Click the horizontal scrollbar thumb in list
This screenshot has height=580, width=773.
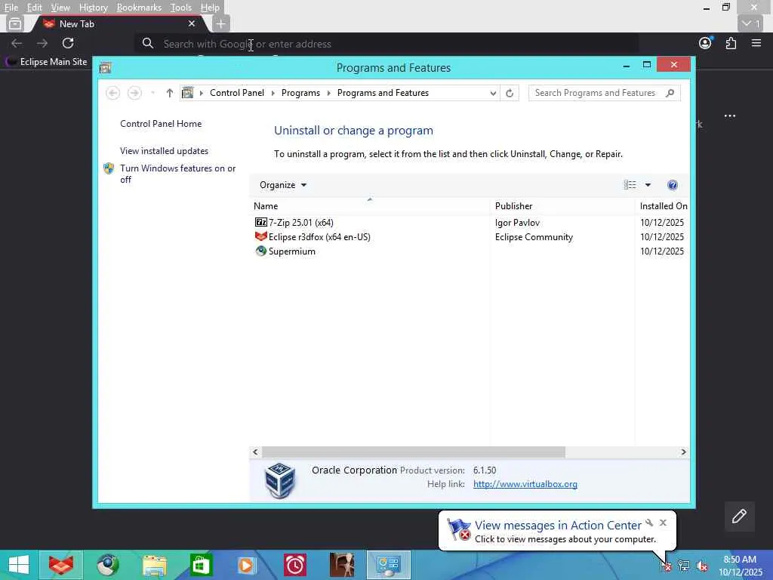[x=413, y=452]
